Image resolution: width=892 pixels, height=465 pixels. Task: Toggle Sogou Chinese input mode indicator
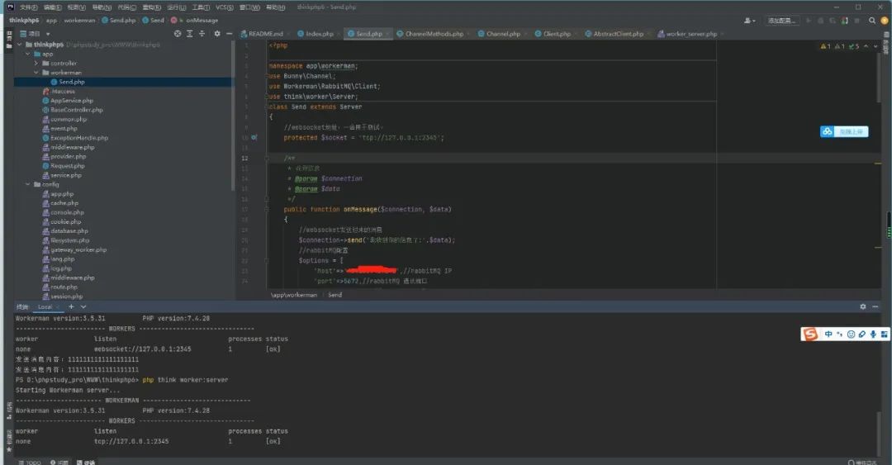[x=828, y=335]
